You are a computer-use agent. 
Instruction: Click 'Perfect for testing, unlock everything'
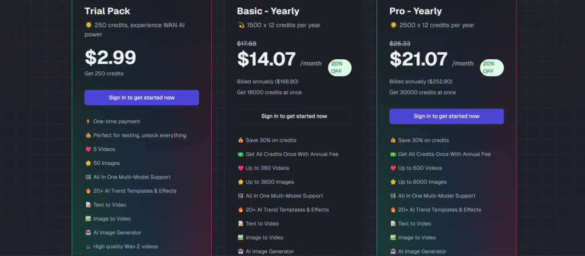point(140,135)
